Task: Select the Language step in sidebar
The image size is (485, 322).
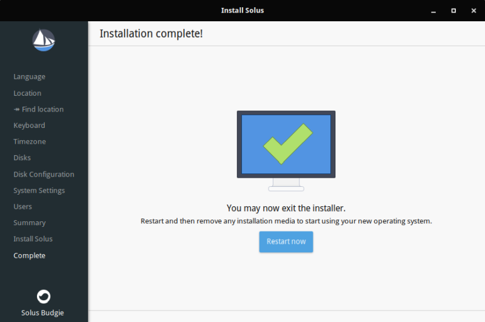Action: pos(29,77)
